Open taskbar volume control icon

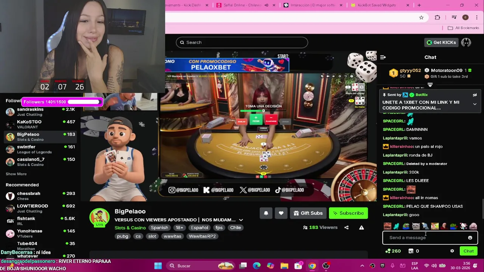pyautogui.click(x=434, y=266)
